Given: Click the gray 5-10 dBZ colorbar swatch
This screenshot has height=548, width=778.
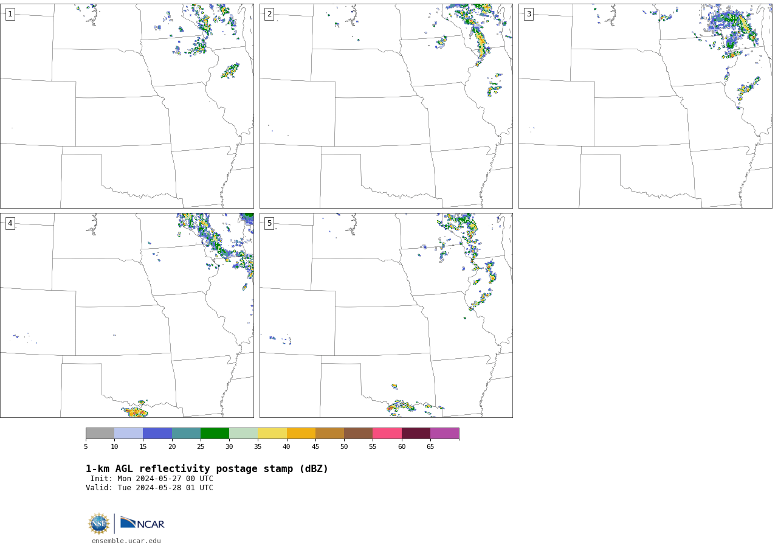Looking at the screenshot, I should [x=100, y=434].
